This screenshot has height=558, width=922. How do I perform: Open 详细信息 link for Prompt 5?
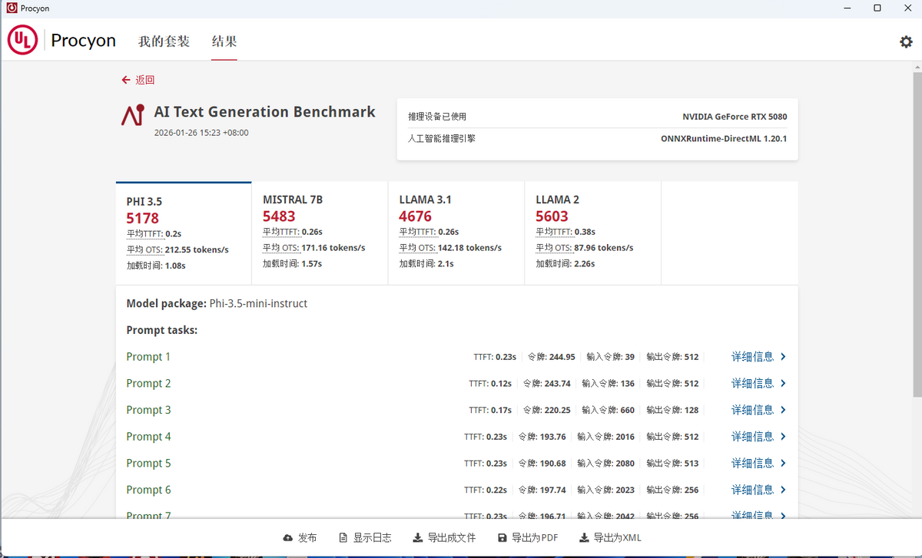click(752, 463)
